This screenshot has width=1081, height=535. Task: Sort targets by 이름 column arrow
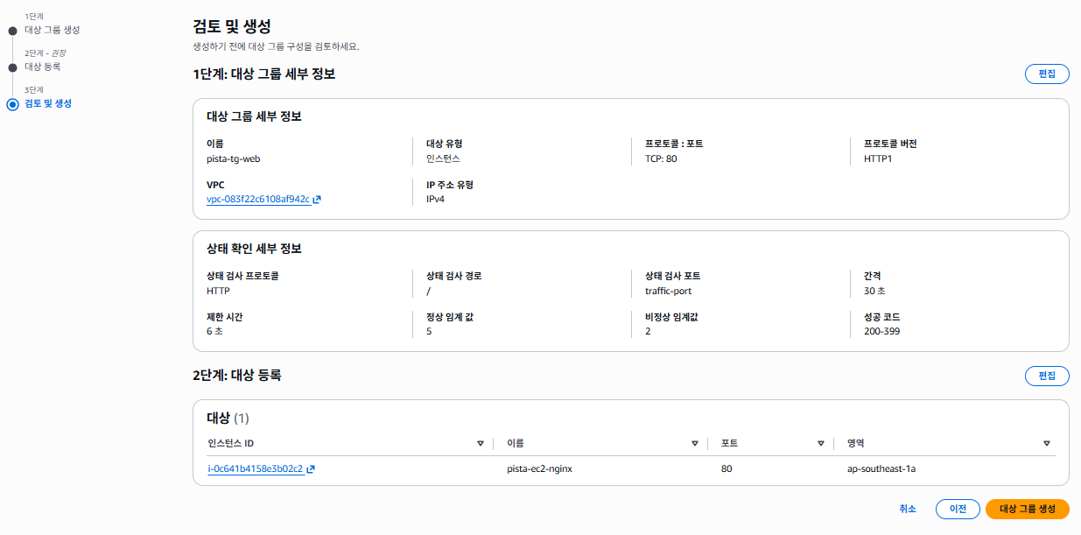pyautogui.click(x=695, y=444)
